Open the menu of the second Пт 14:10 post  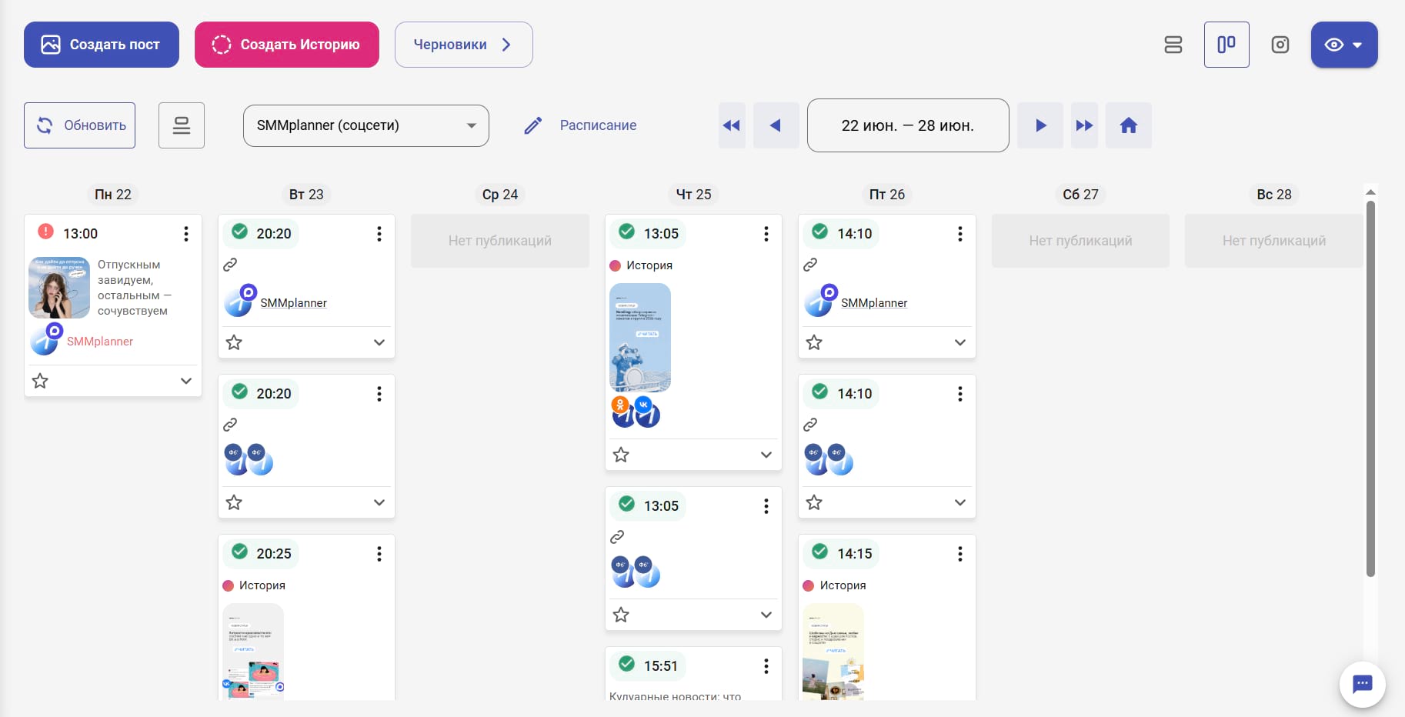[960, 394]
